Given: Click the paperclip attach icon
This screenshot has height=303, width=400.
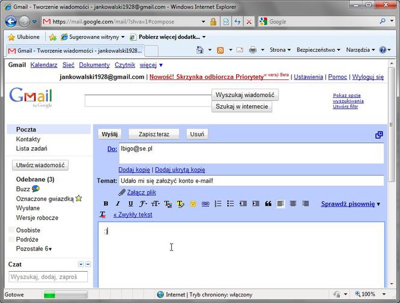Looking at the screenshot, I should (x=122, y=192).
